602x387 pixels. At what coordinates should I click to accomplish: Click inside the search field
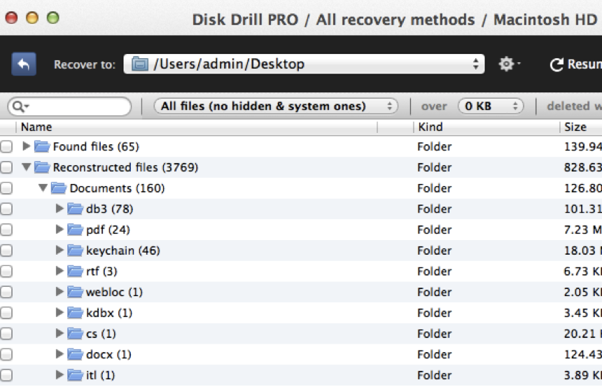pyautogui.click(x=77, y=106)
